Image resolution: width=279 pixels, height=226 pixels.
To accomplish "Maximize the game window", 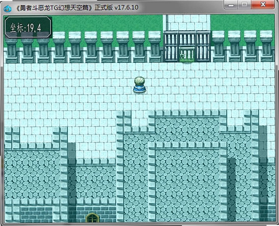I will click(x=245, y=5).
